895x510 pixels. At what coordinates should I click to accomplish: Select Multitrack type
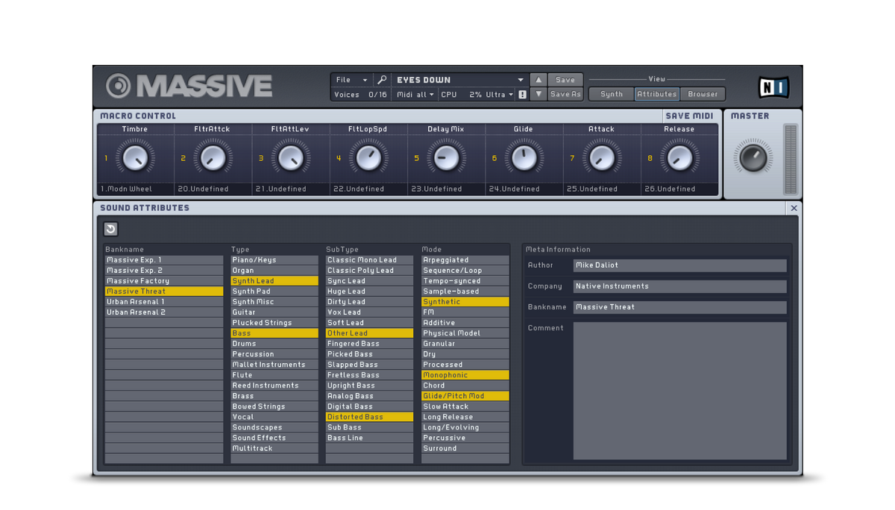[274, 448]
